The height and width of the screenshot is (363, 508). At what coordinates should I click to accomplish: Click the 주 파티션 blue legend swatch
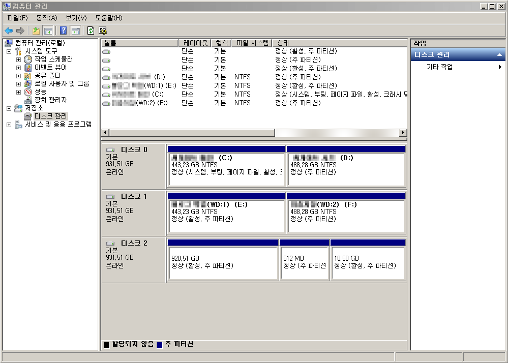click(x=159, y=345)
